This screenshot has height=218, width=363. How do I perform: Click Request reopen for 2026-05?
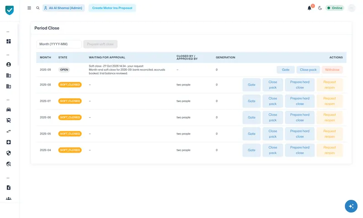coord(329,134)
